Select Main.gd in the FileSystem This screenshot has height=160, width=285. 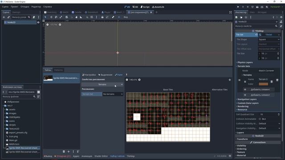[x=13, y=140]
